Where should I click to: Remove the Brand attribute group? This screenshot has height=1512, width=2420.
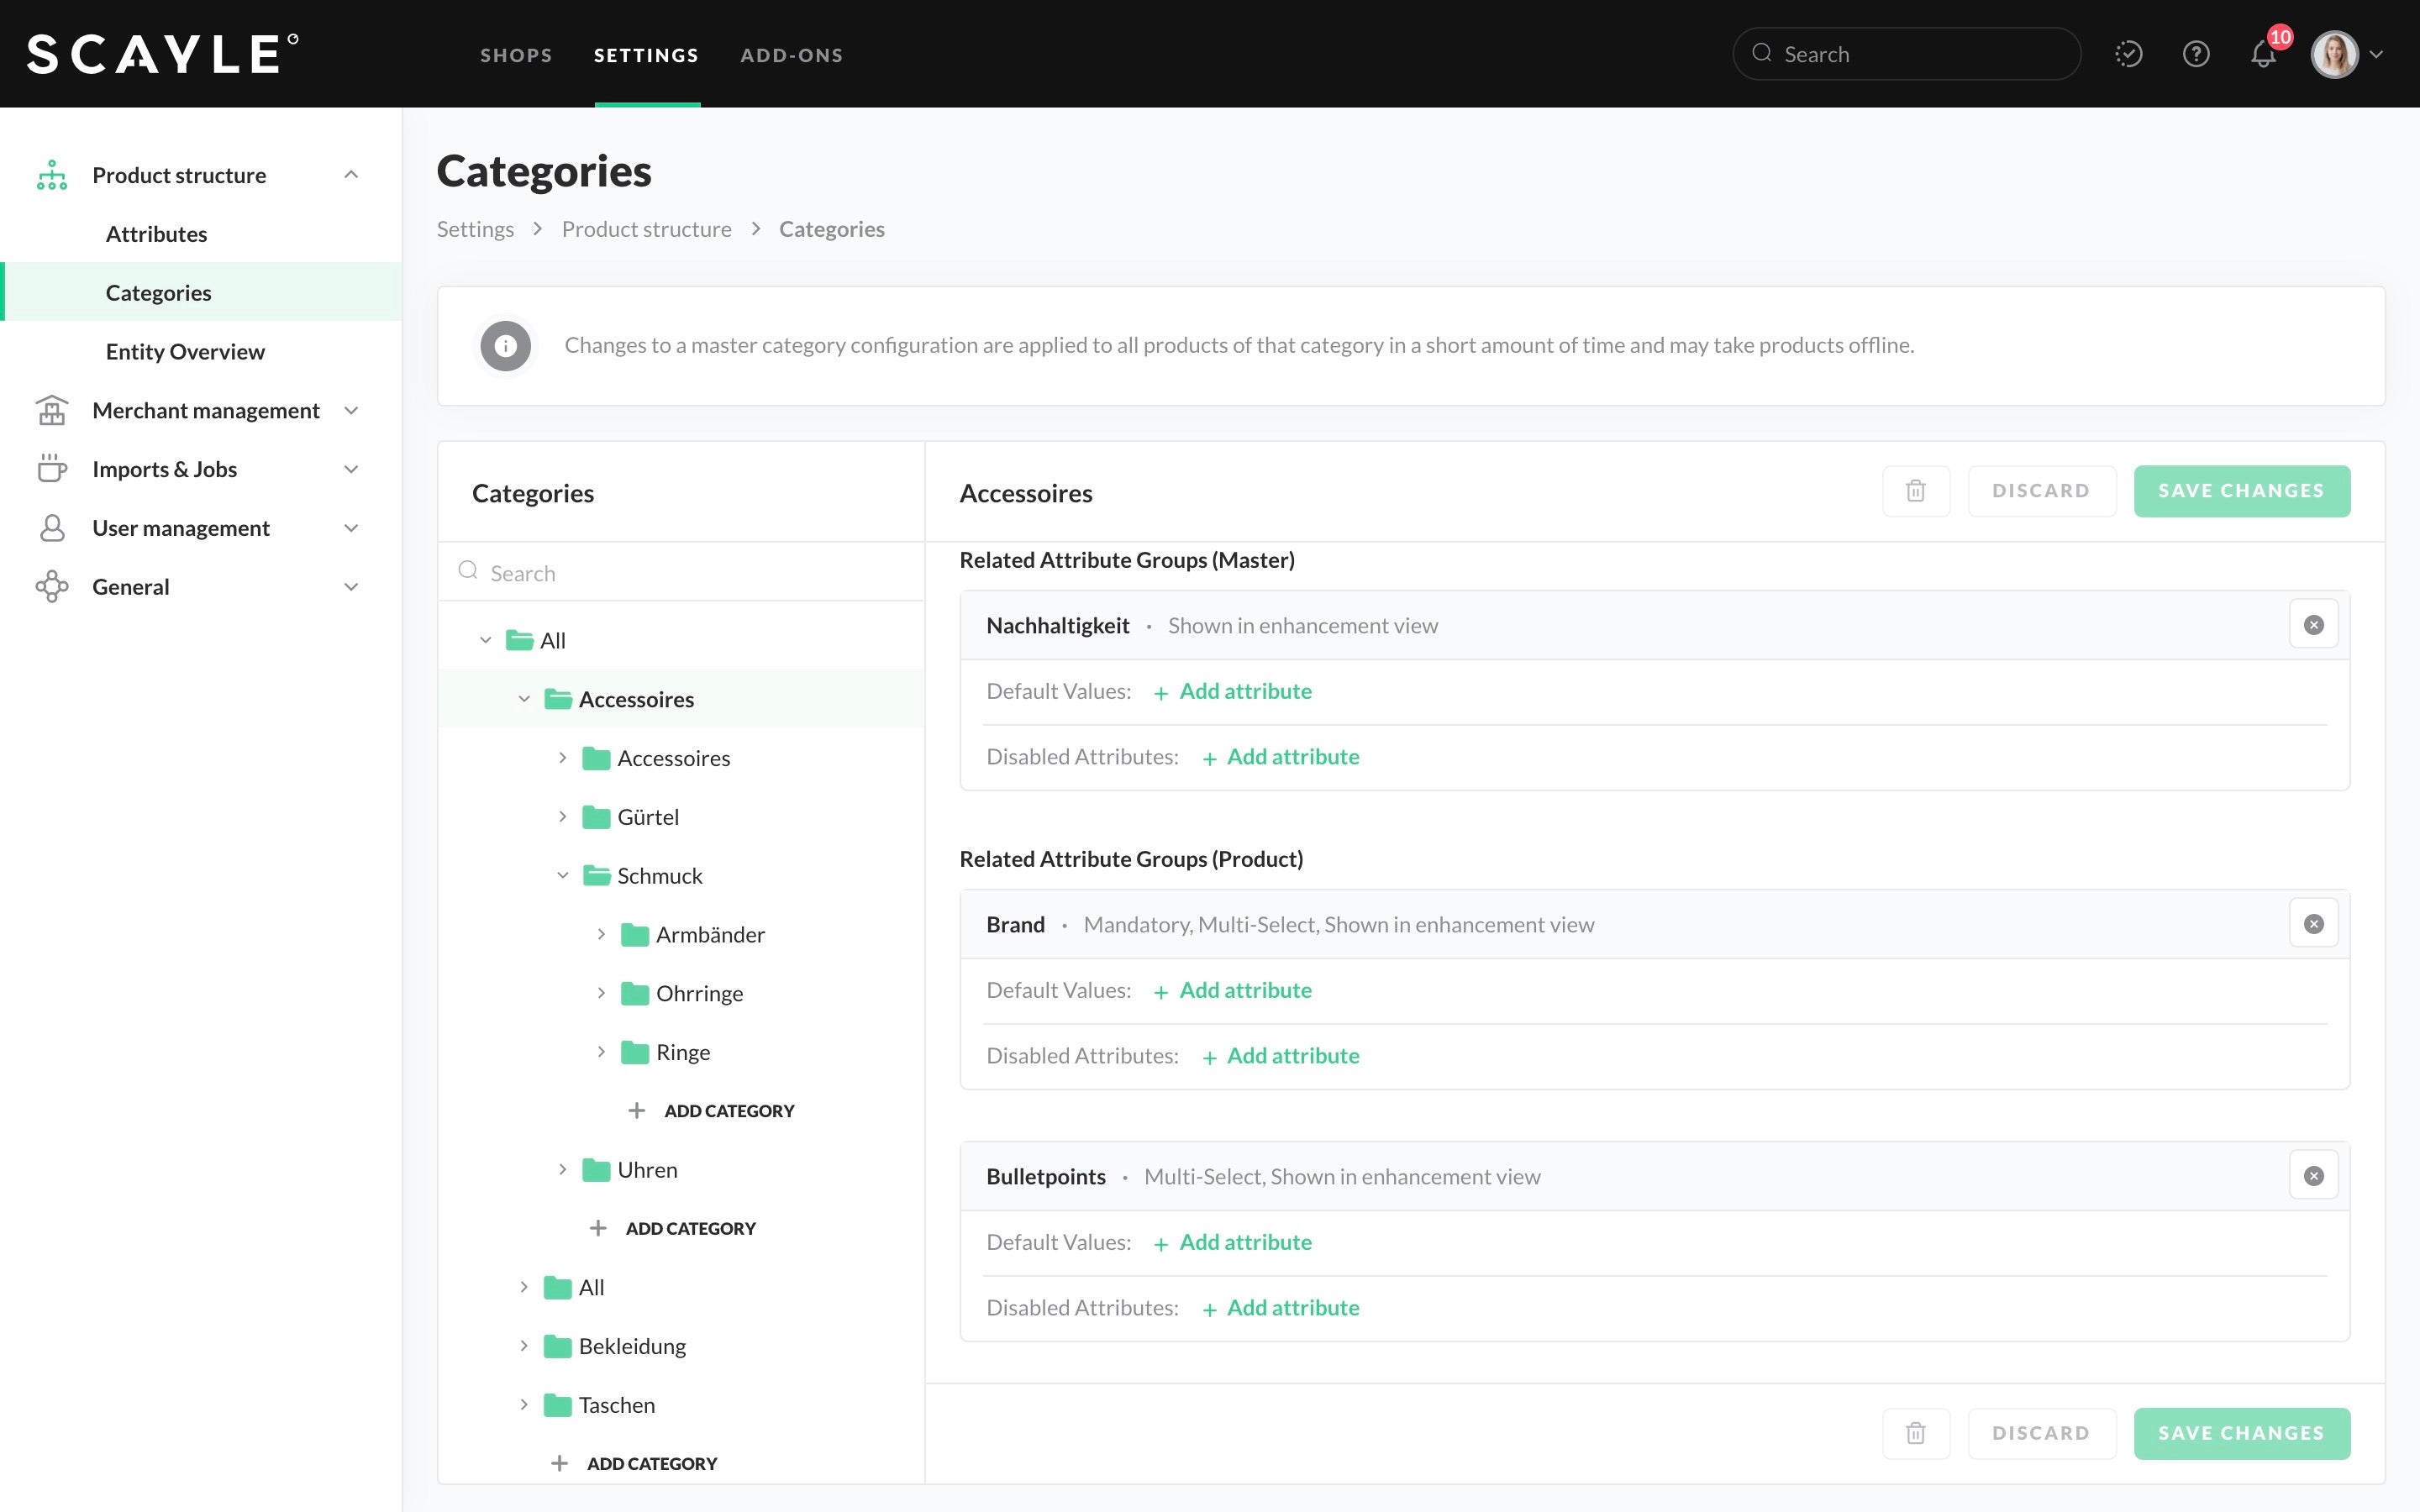pyautogui.click(x=2313, y=924)
